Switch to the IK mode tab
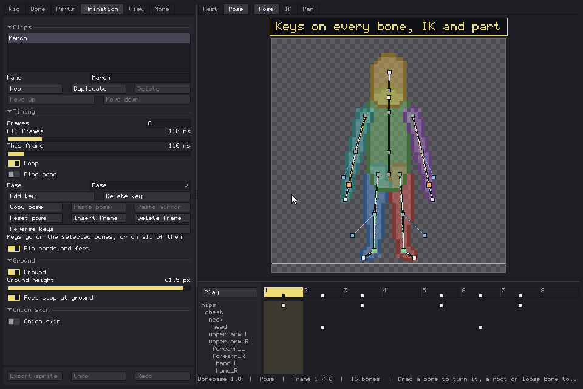The height and width of the screenshot is (389, 583). [288, 9]
